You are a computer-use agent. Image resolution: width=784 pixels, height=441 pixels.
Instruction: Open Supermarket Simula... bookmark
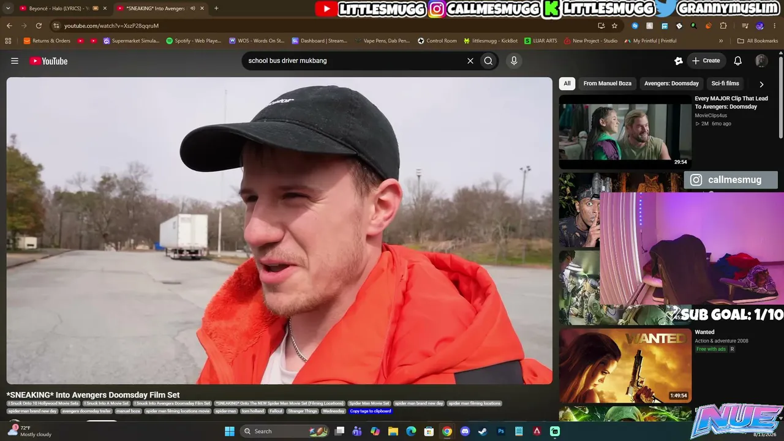[131, 41]
